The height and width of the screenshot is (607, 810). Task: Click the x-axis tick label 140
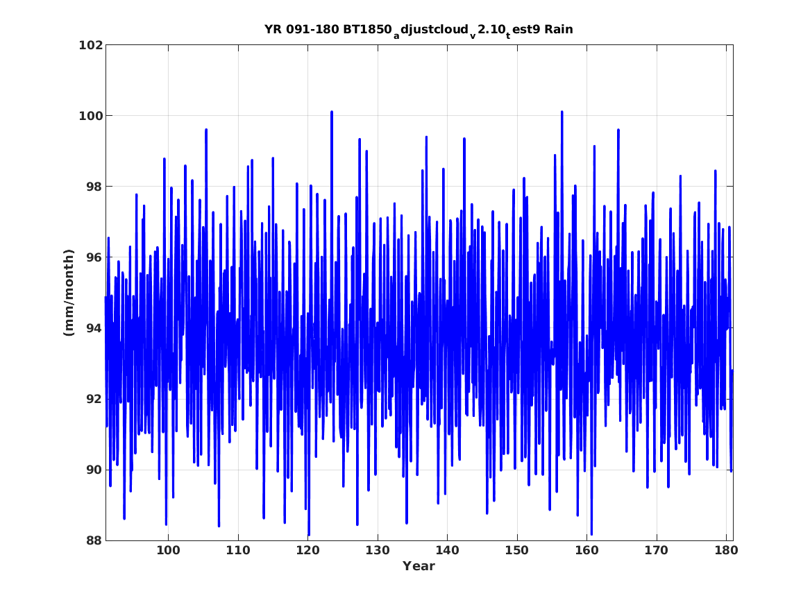pos(448,551)
